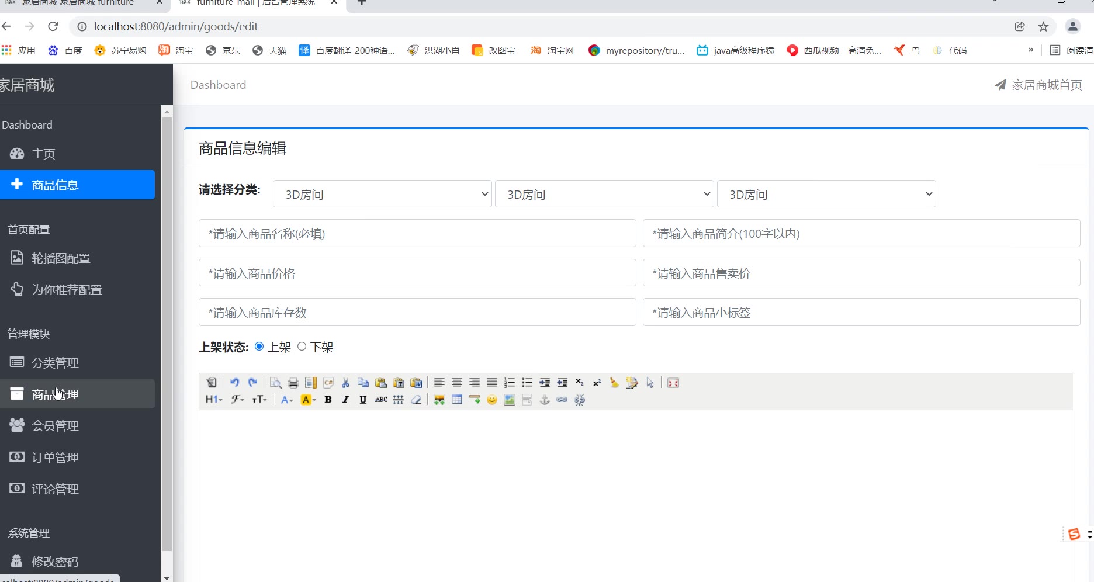Align text right in editor

pyautogui.click(x=475, y=383)
